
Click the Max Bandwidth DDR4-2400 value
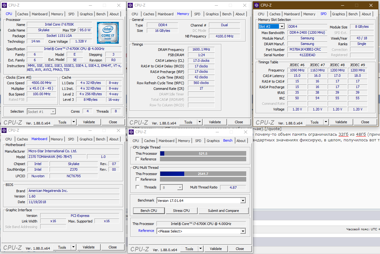pos(307,32)
